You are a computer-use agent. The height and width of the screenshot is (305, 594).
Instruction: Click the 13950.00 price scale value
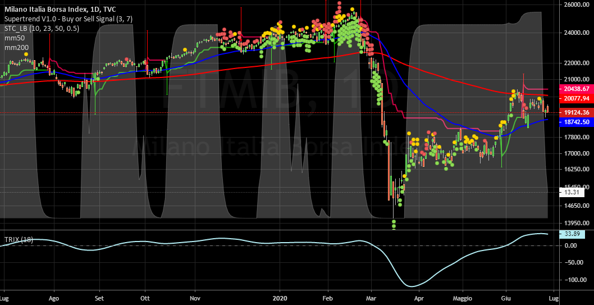(x=576, y=223)
